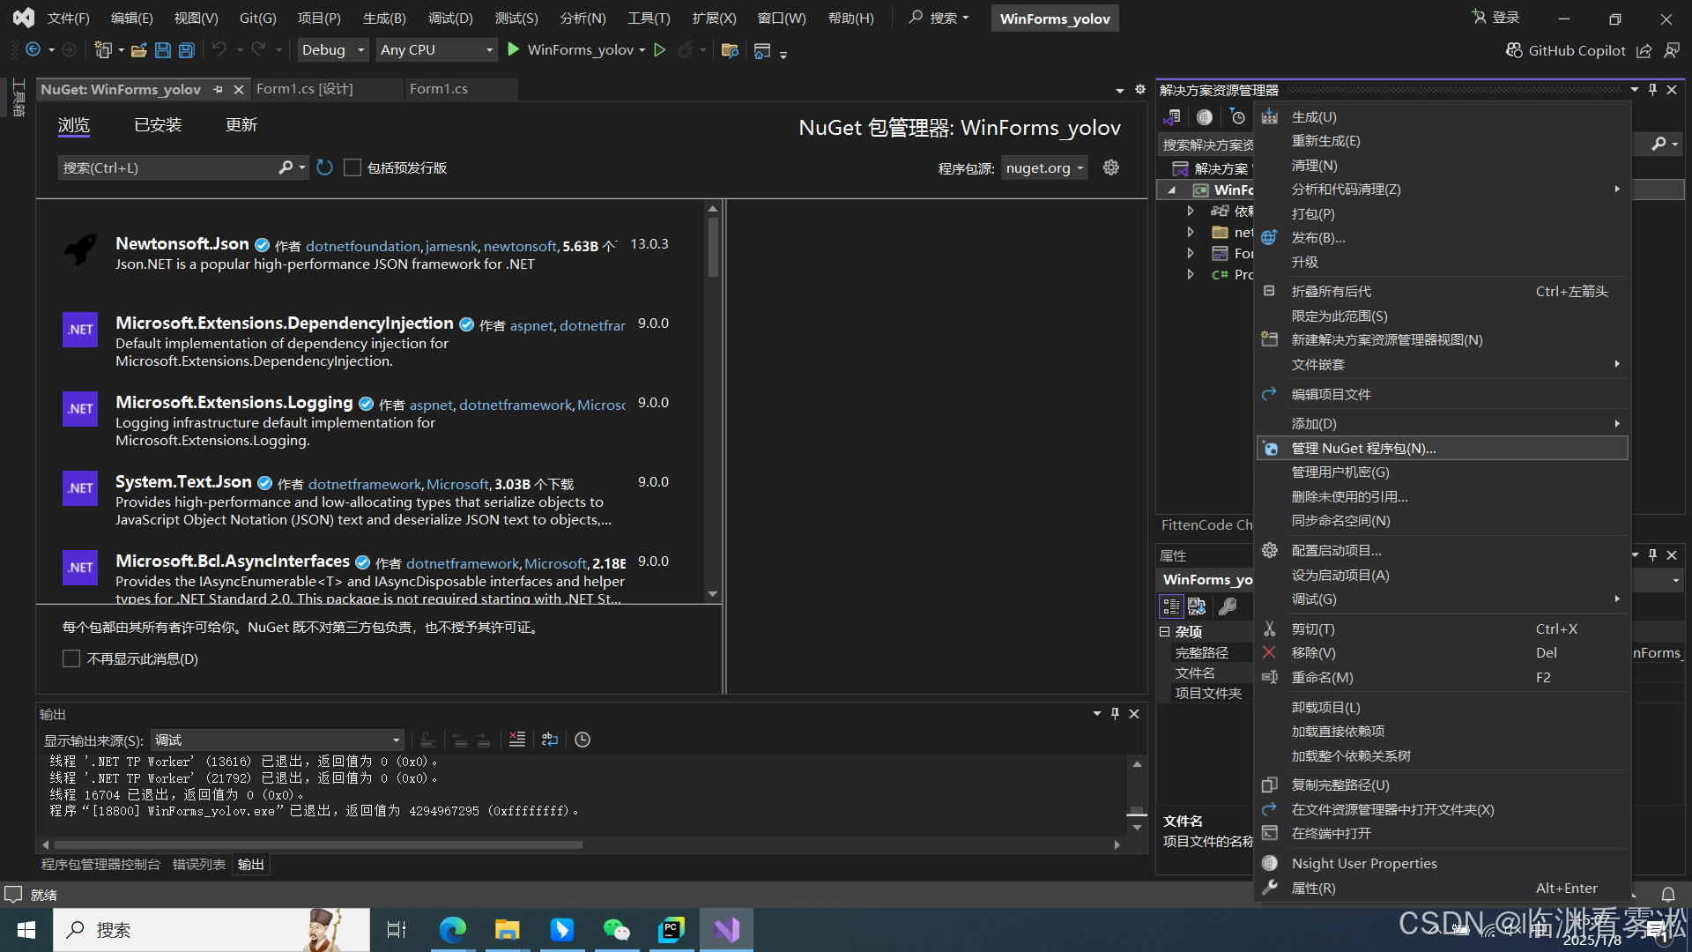Click the property pages wrench icon
This screenshot has width=1692, height=952.
pos(1228,606)
